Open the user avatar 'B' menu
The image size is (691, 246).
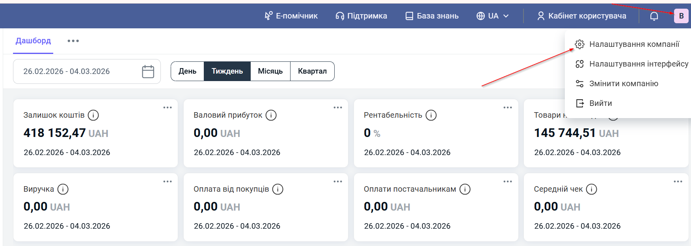(x=681, y=16)
